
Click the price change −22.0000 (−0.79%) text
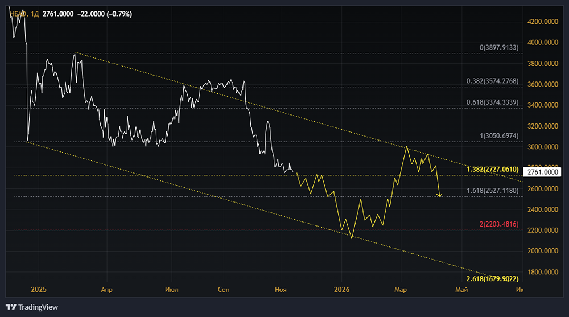tap(105, 14)
